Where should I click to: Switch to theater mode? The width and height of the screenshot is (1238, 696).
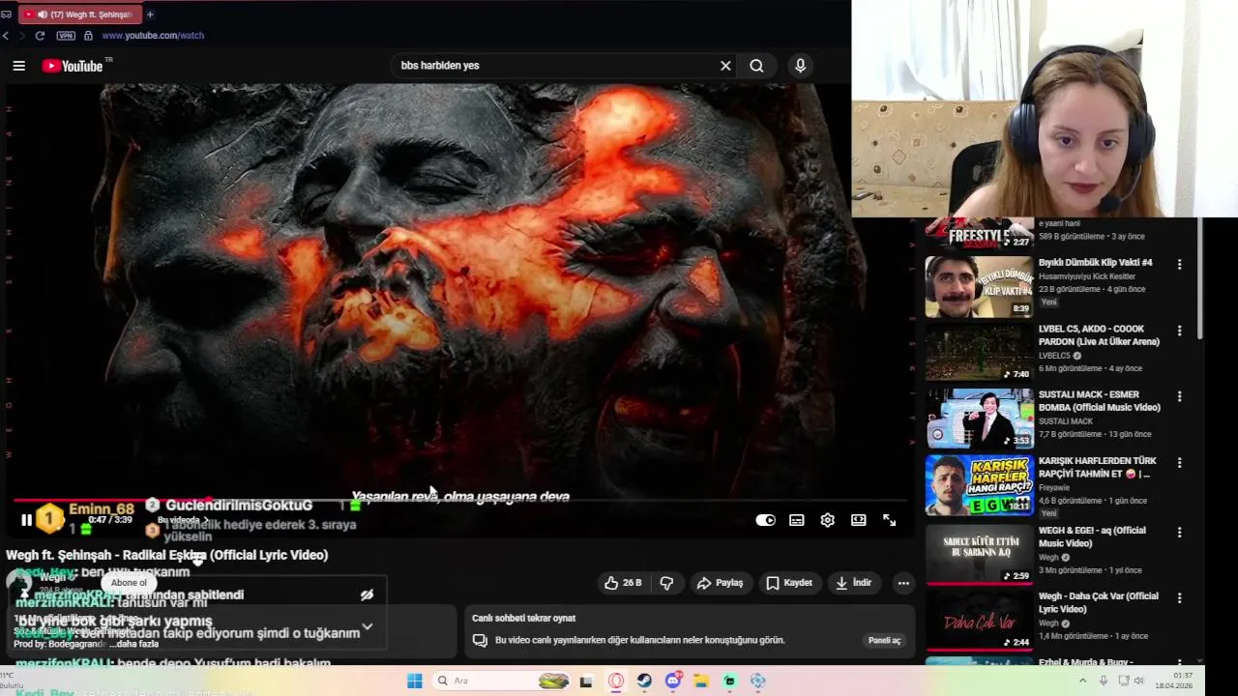click(x=858, y=520)
